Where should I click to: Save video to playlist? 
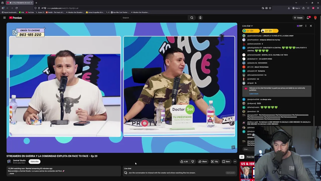[x=226, y=162]
